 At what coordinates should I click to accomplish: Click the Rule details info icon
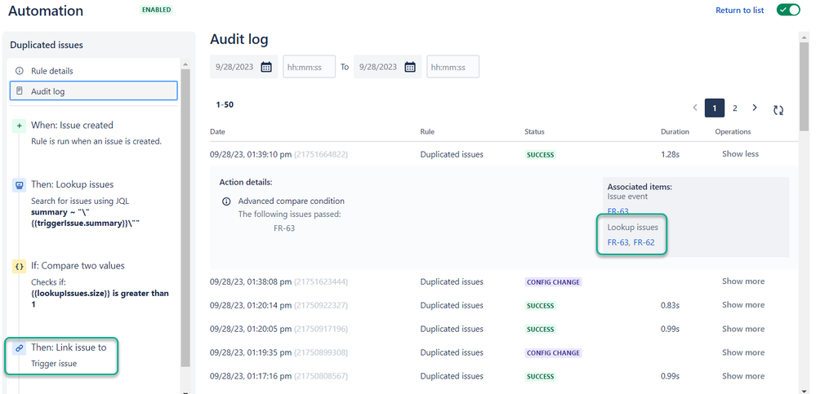coord(20,71)
